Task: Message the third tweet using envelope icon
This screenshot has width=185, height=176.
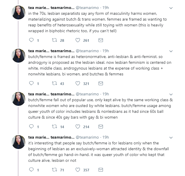Action: click(101, 127)
